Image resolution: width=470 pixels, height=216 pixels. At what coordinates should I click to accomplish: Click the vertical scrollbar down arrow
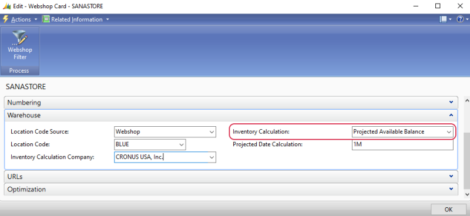click(x=467, y=194)
